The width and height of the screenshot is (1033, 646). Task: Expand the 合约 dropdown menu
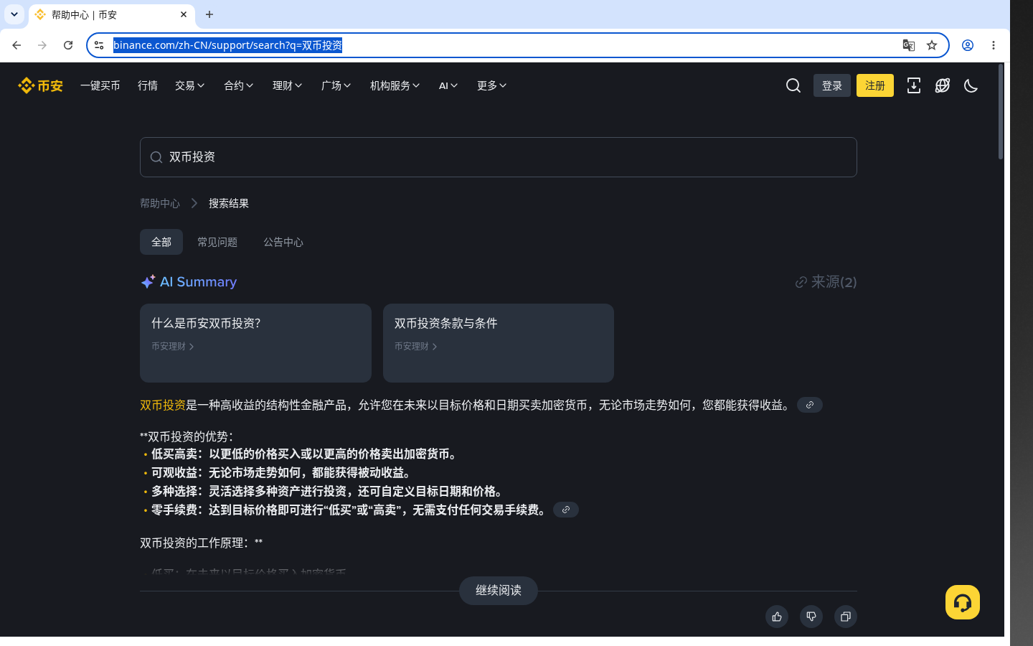point(239,85)
